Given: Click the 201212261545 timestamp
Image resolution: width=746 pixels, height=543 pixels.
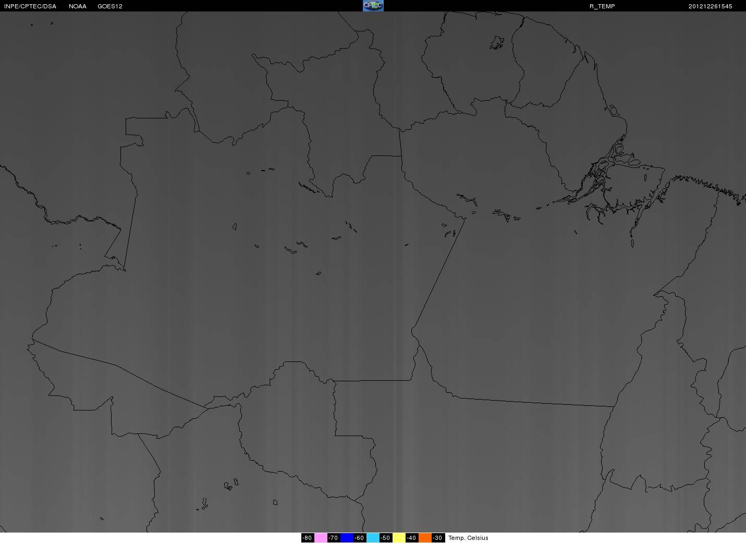Looking at the screenshot, I should (710, 6).
